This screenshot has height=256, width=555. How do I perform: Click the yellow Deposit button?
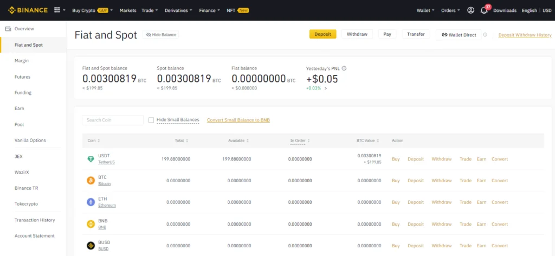pos(323,34)
